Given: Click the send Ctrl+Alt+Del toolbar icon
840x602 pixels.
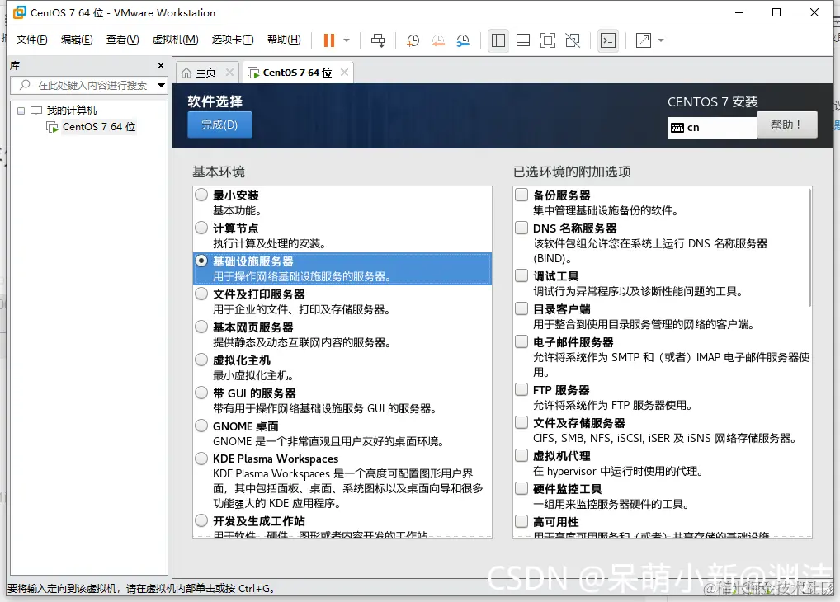Looking at the screenshot, I should pyautogui.click(x=378, y=40).
